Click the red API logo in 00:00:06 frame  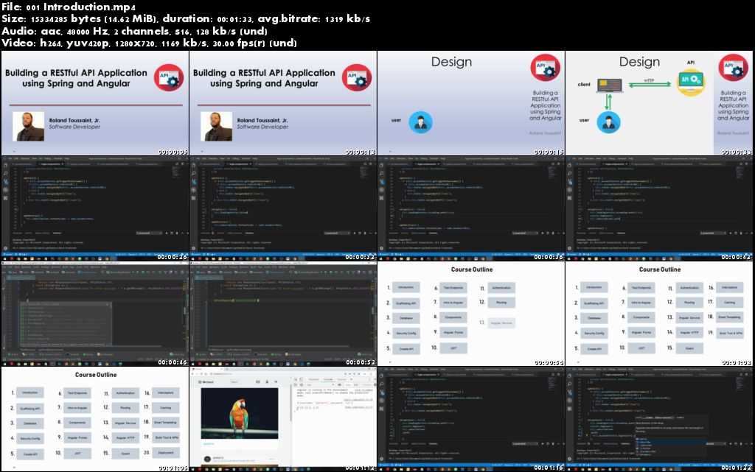[x=169, y=77]
